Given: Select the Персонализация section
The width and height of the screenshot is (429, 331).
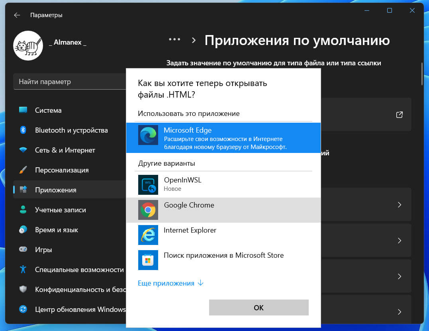Looking at the screenshot, I should [x=69, y=170].
